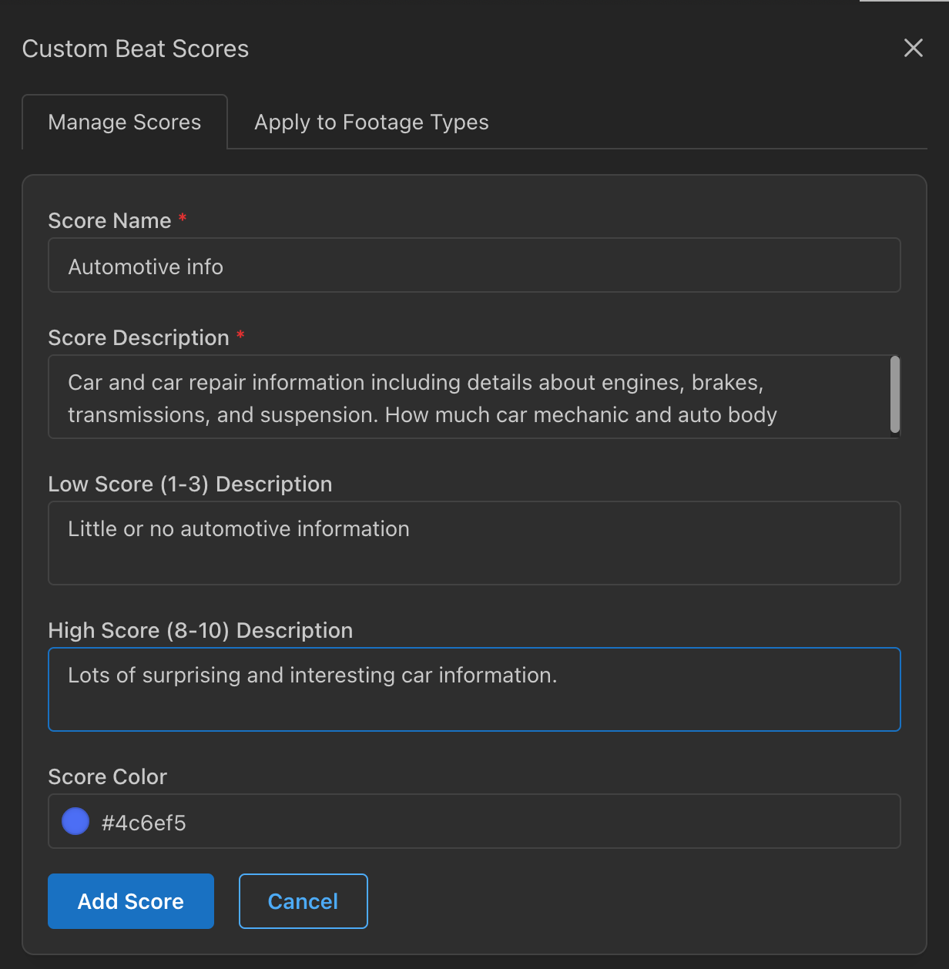Click the High Score (8-10) Description label
This screenshot has height=969, width=949.
coord(200,630)
